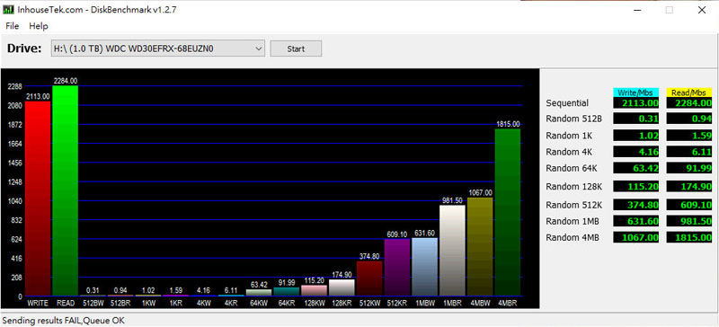Click the Random 4K row label
The image size is (719, 327).
pos(569,151)
